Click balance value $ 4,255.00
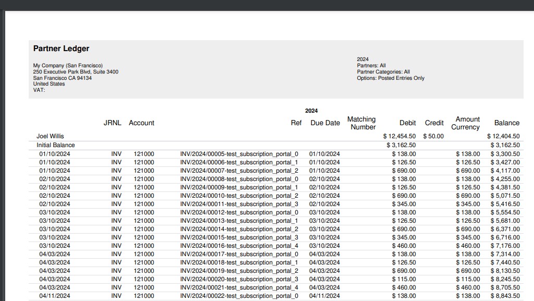534x301 pixels. point(505,179)
